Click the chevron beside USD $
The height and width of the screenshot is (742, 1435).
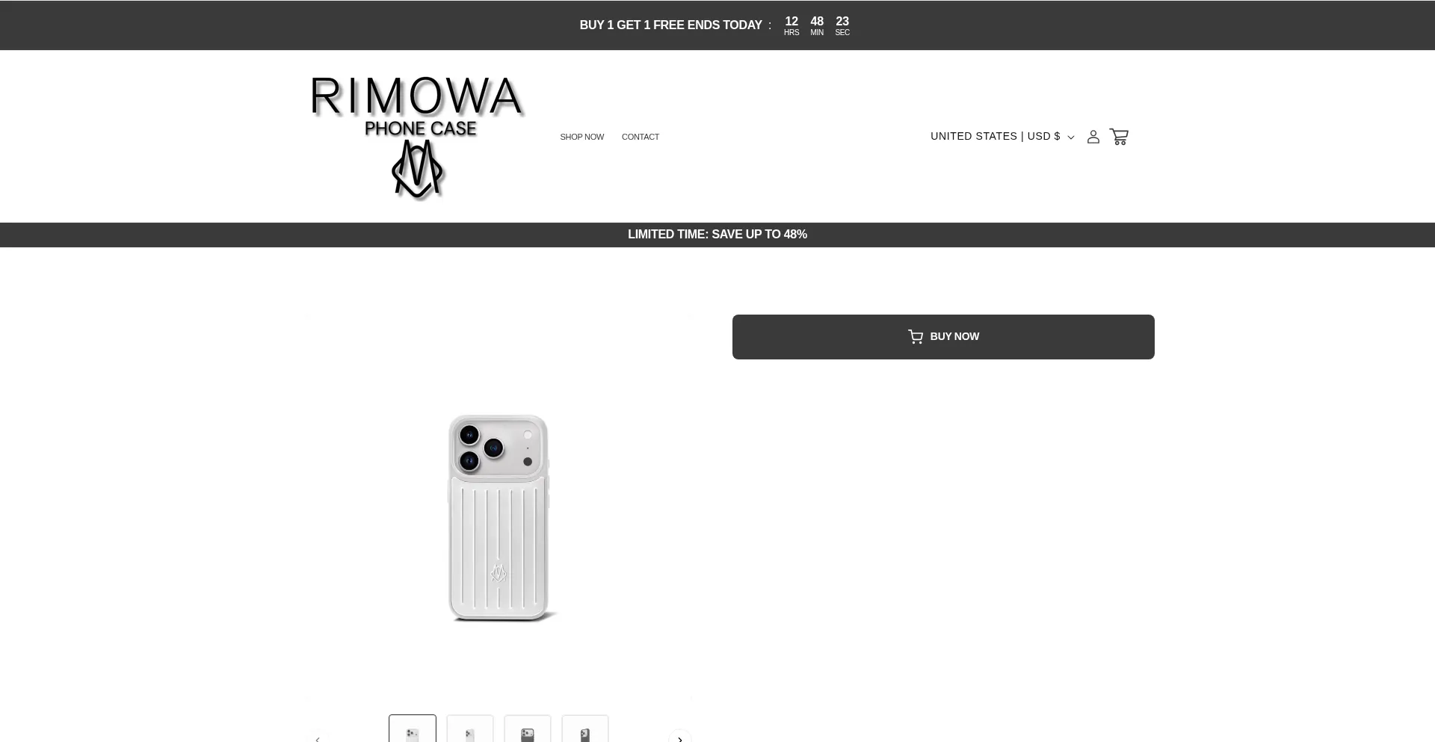1070,137
